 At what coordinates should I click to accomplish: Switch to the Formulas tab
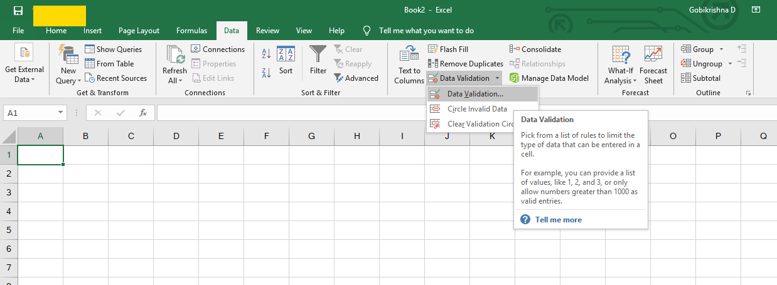click(191, 30)
